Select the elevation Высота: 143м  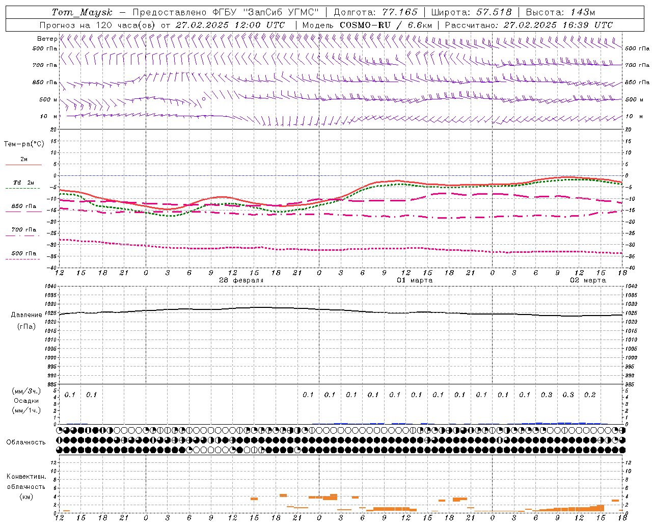[x=560, y=12]
